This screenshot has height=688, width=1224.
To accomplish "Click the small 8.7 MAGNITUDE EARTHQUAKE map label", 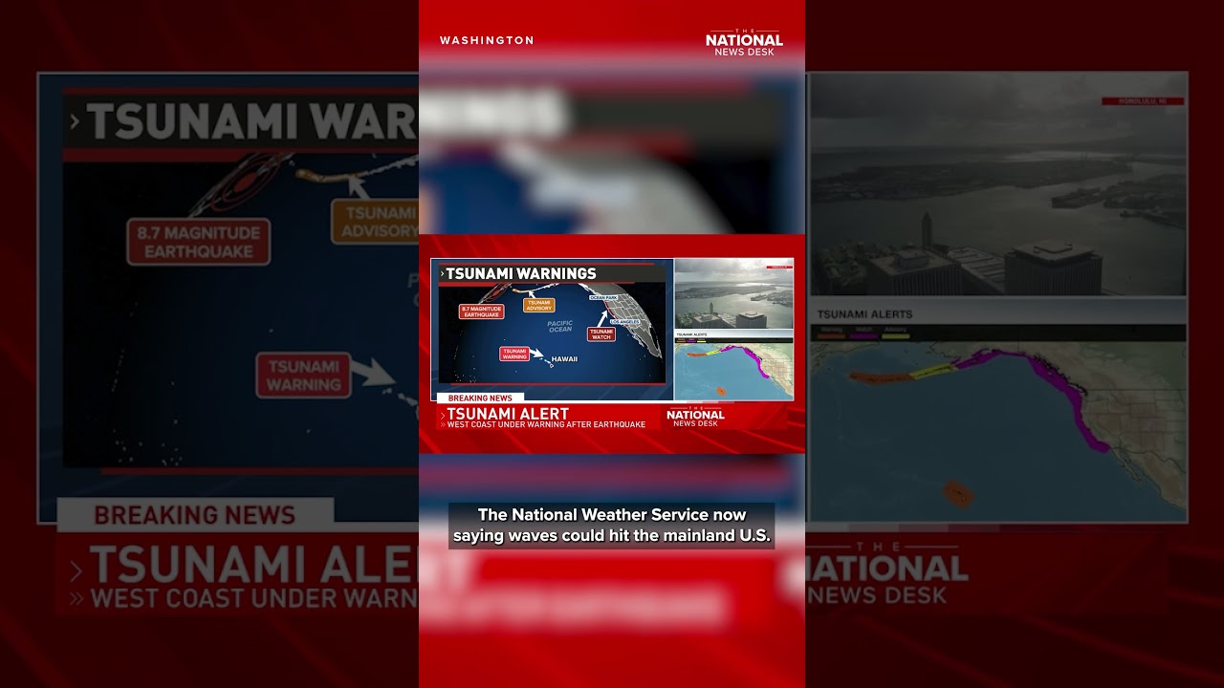I will (481, 311).
